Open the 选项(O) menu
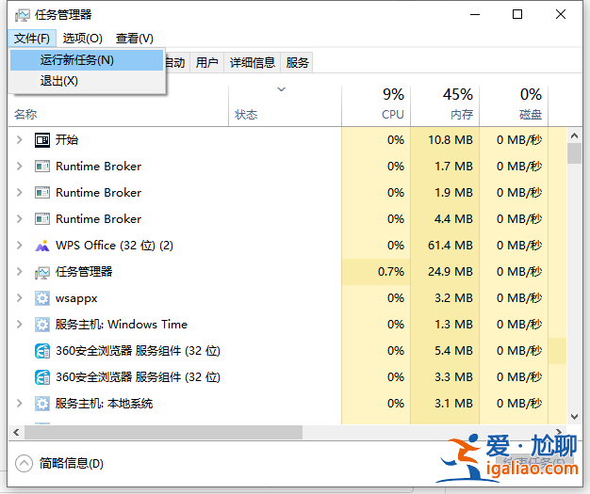 click(82, 39)
